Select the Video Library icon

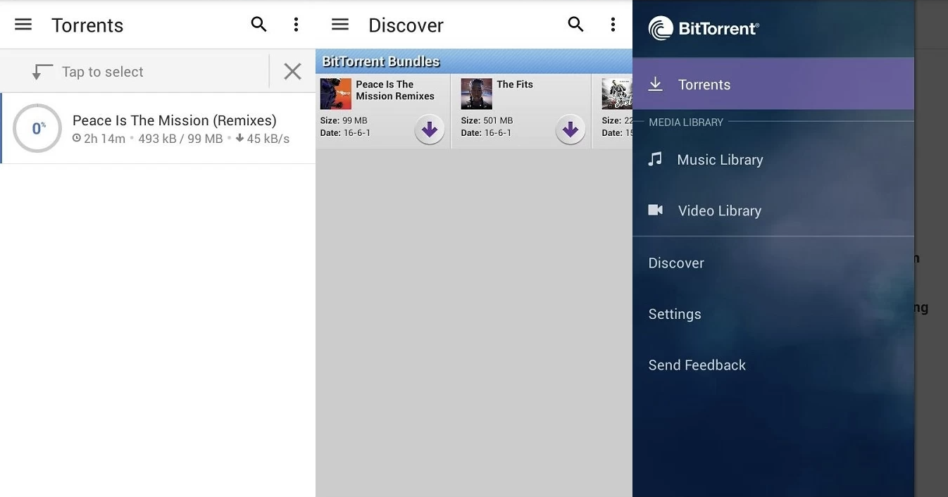point(656,210)
